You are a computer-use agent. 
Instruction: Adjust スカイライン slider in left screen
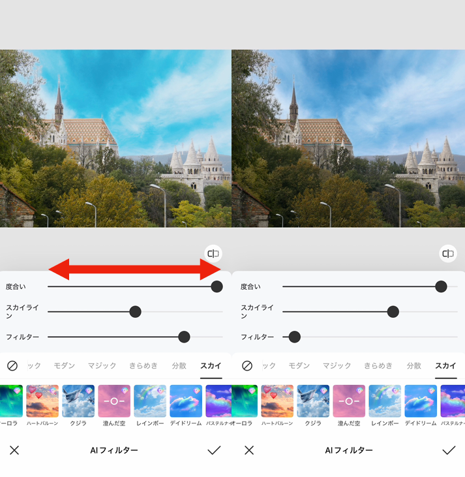[x=136, y=312]
